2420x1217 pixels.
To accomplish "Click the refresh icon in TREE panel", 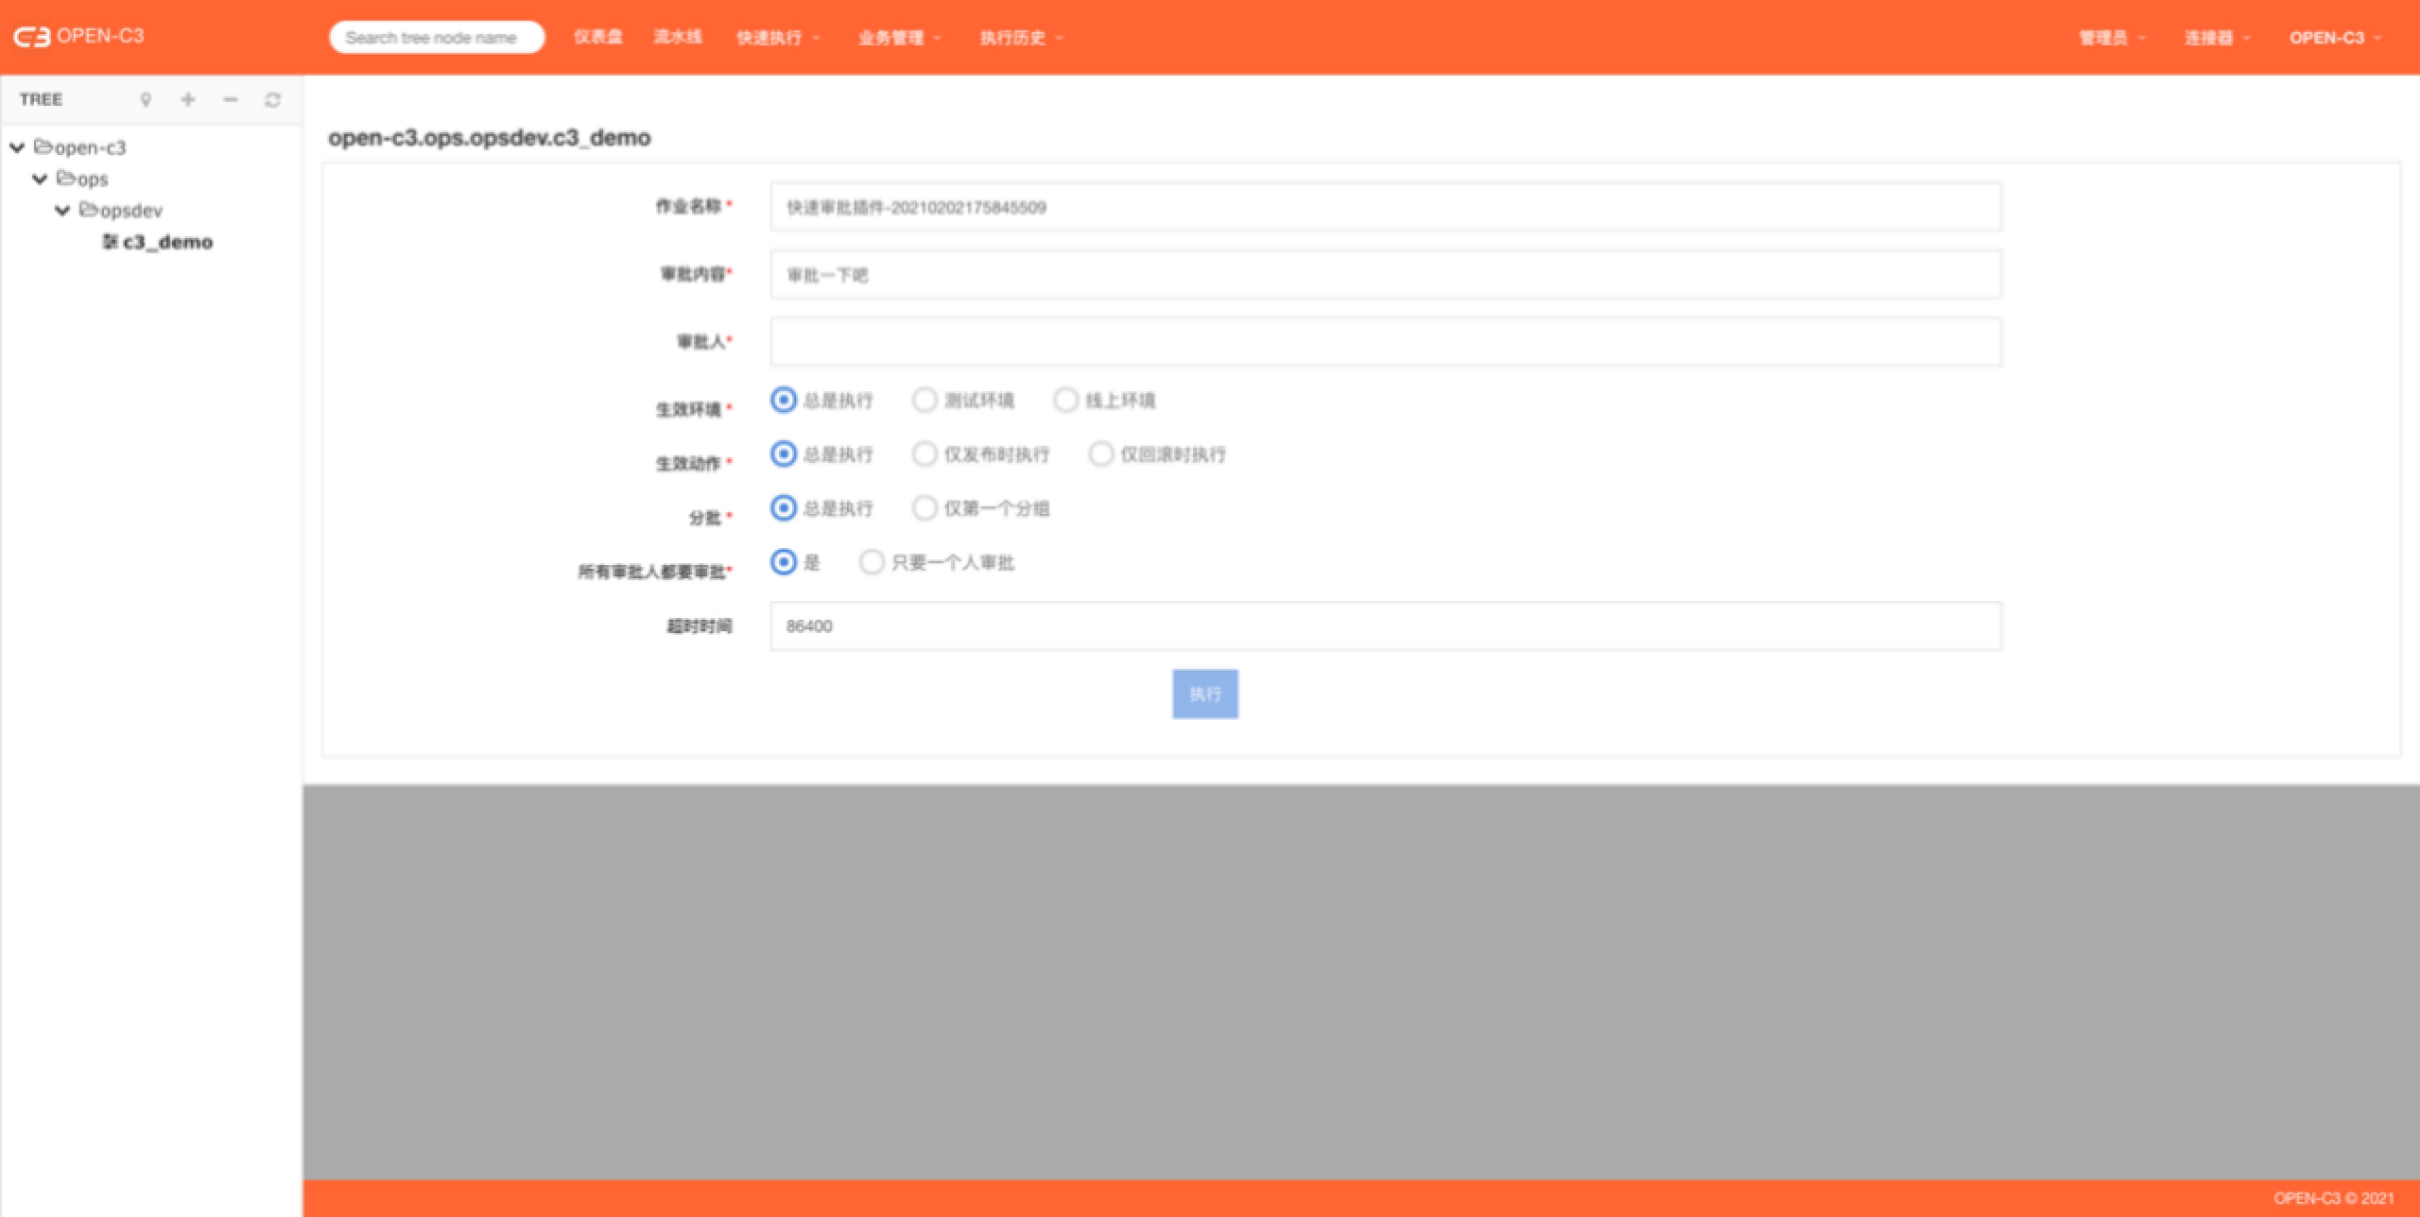I will (273, 99).
